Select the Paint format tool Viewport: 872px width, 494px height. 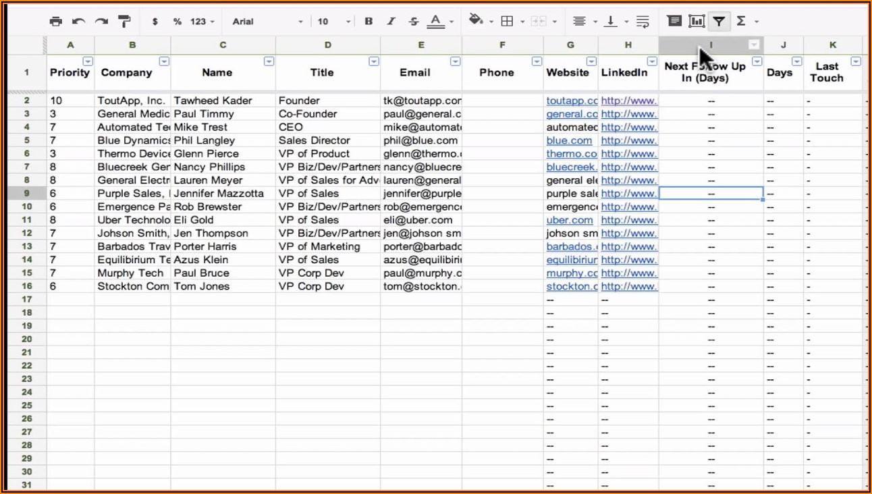(x=124, y=22)
